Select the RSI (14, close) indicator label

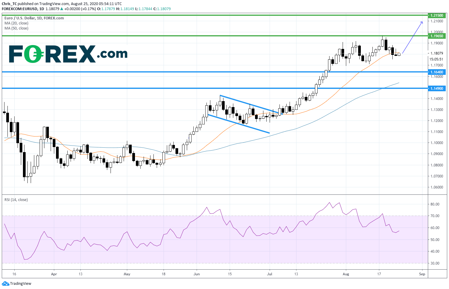[16, 200]
